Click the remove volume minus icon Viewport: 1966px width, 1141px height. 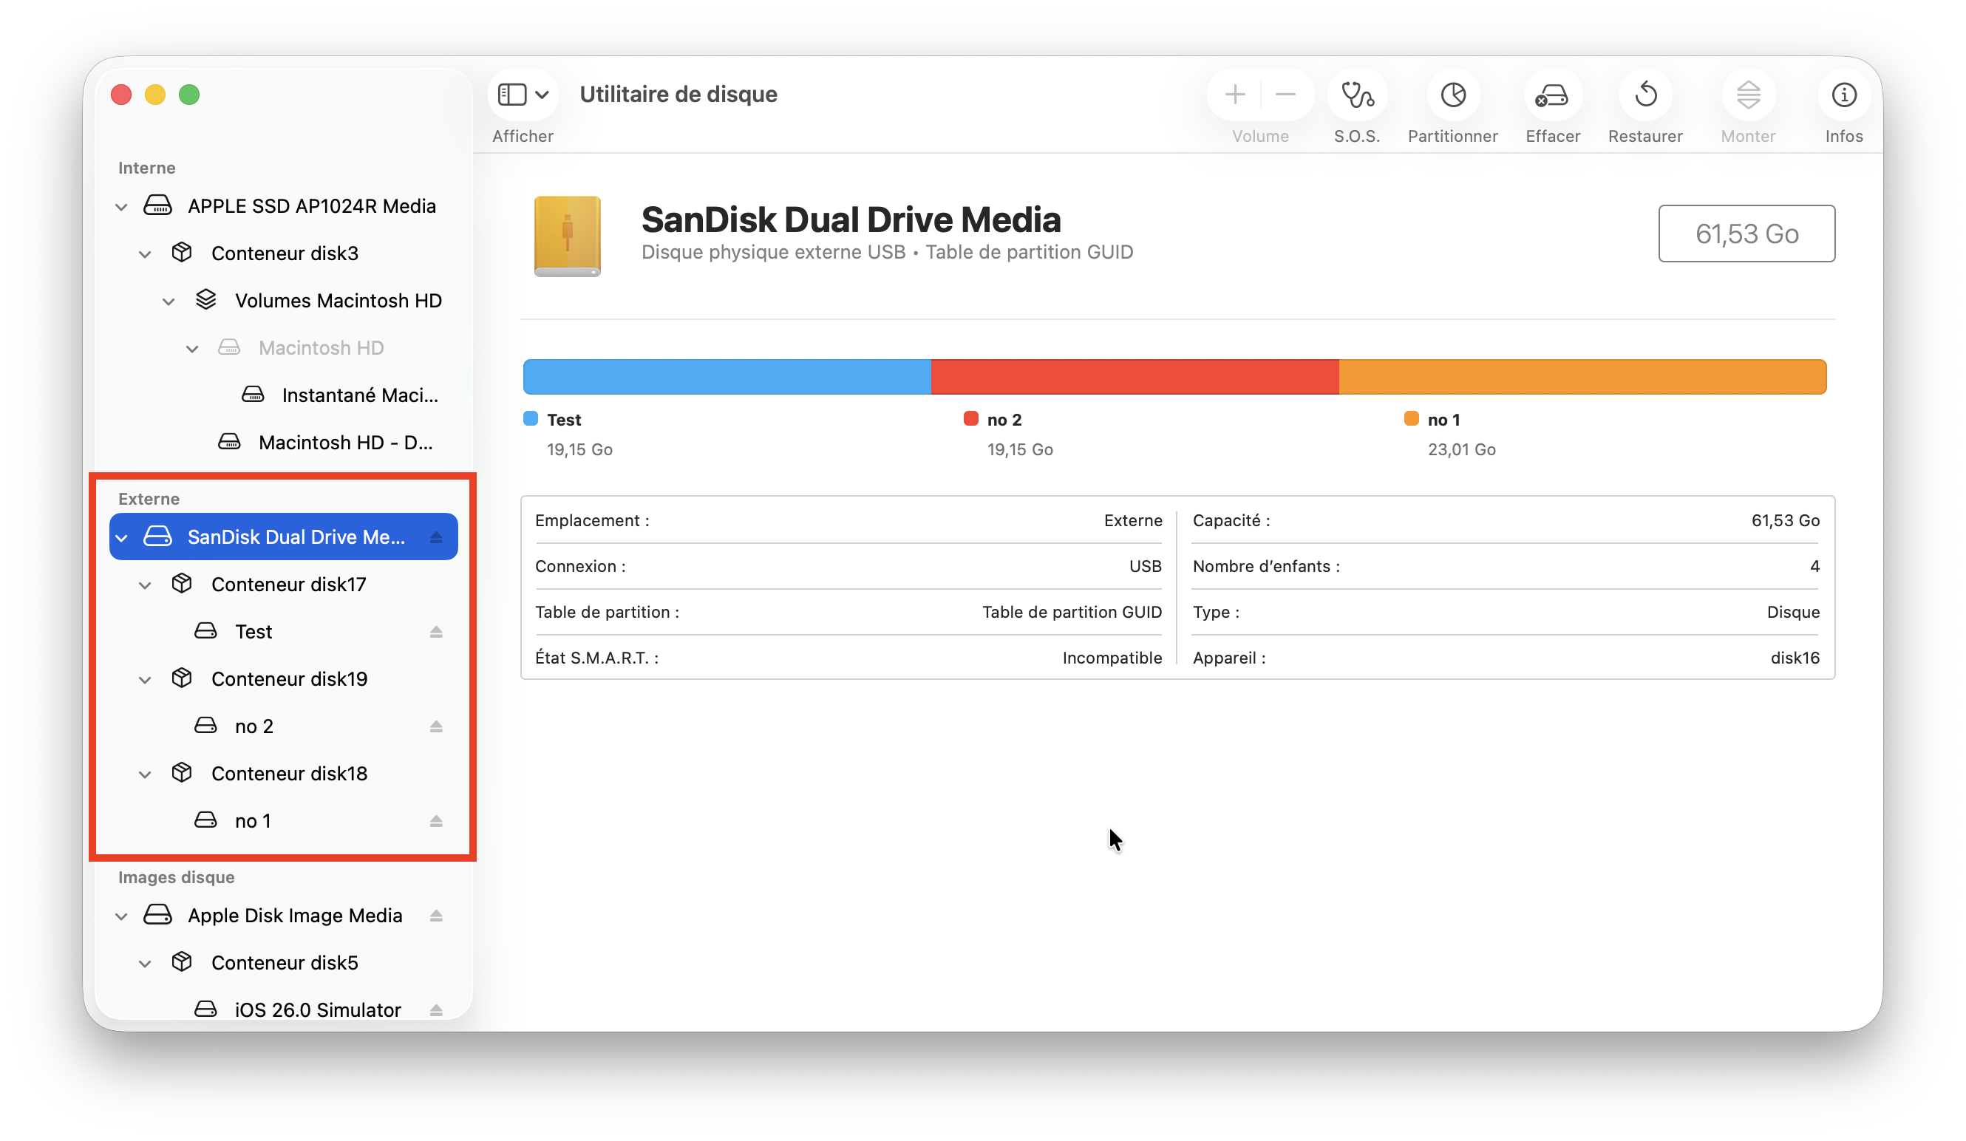pos(1285,95)
